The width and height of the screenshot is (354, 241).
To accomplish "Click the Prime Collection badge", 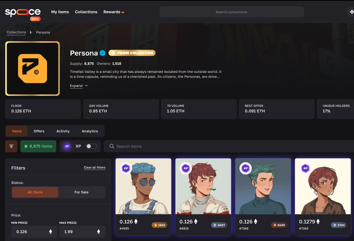I will coord(132,53).
